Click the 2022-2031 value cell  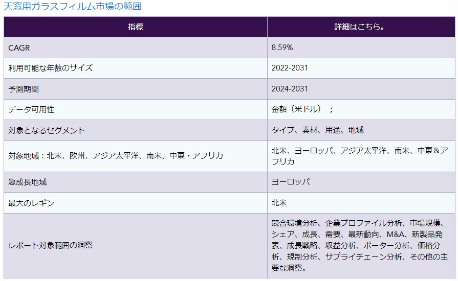290,68
